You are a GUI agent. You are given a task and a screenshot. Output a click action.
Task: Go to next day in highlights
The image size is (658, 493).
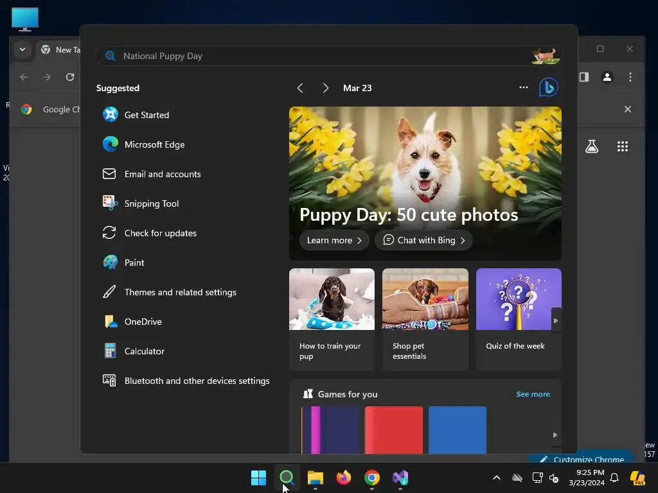(326, 88)
